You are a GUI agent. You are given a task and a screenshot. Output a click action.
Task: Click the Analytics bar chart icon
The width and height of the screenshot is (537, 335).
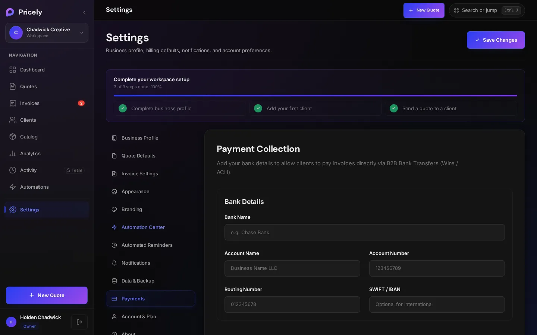13,153
